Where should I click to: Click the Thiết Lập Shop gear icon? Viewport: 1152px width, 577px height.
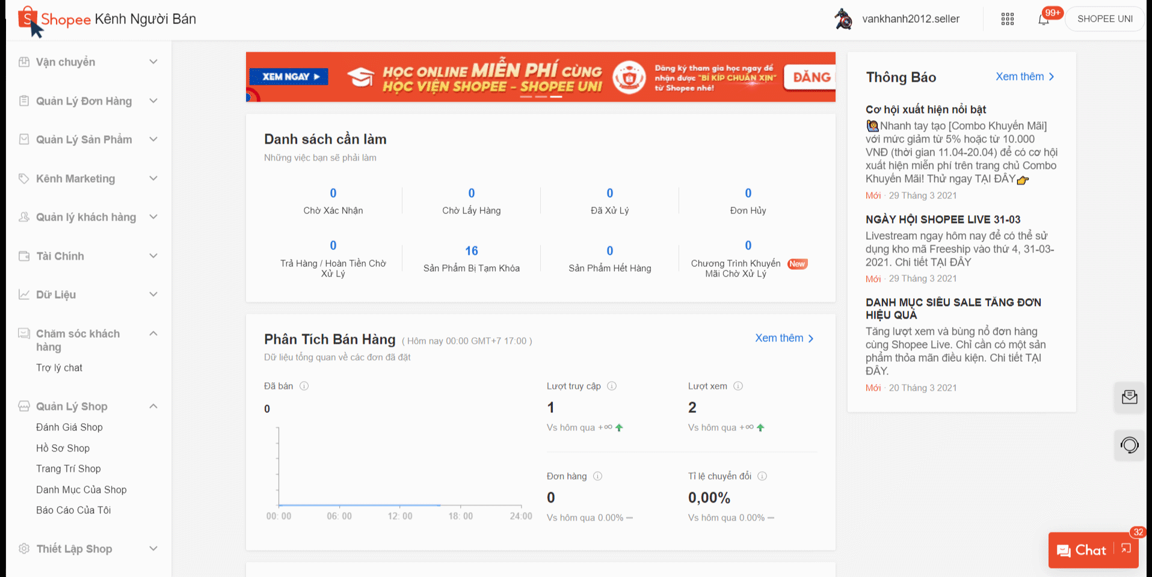(24, 549)
